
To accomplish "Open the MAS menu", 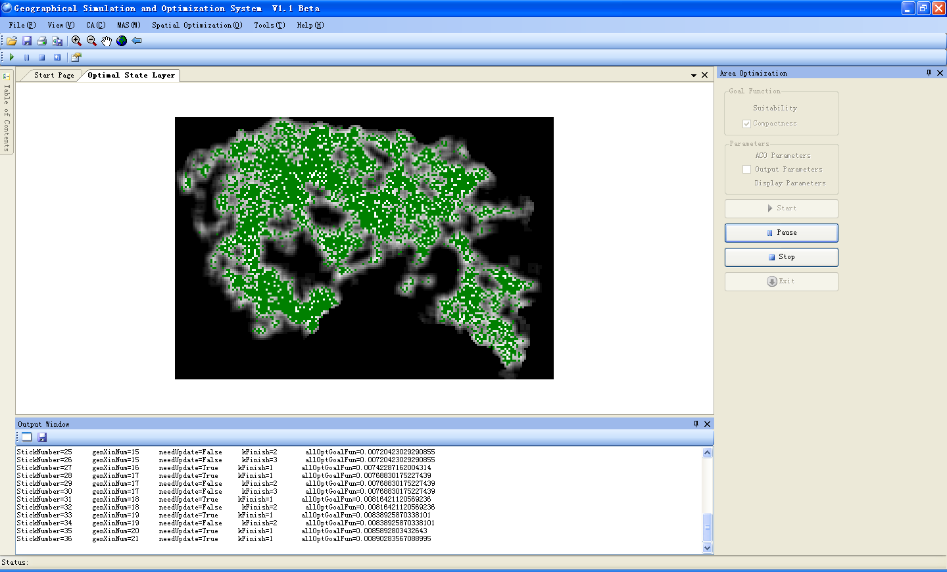I will pos(129,25).
